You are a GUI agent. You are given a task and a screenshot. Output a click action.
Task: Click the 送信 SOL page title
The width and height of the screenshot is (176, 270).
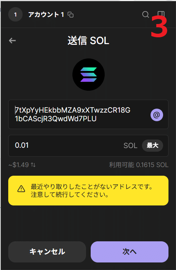point(88,41)
